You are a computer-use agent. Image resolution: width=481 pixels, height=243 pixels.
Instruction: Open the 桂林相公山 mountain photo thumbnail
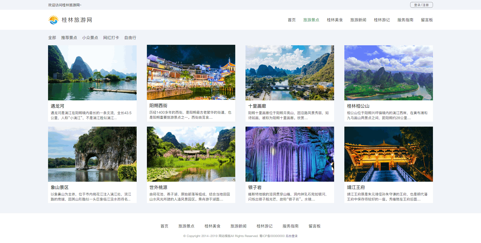(389, 73)
